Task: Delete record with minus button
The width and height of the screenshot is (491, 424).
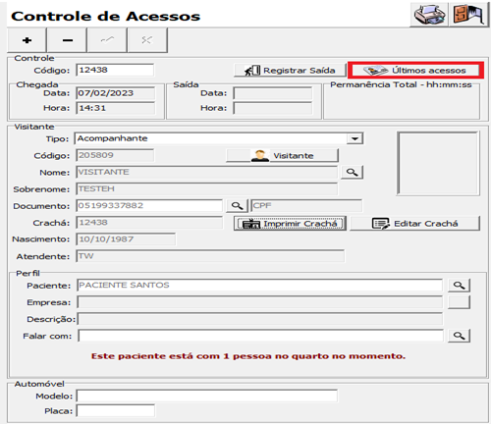Action: (67, 40)
